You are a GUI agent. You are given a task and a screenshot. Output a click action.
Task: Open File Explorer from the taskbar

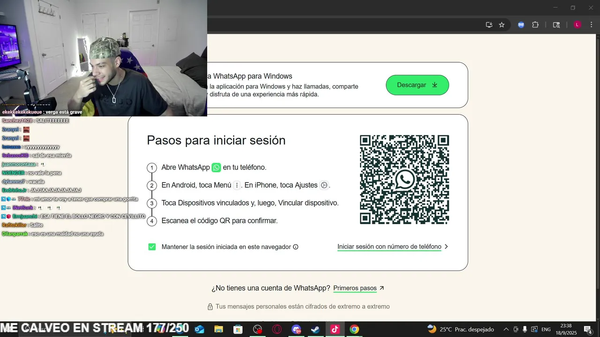[218, 330]
